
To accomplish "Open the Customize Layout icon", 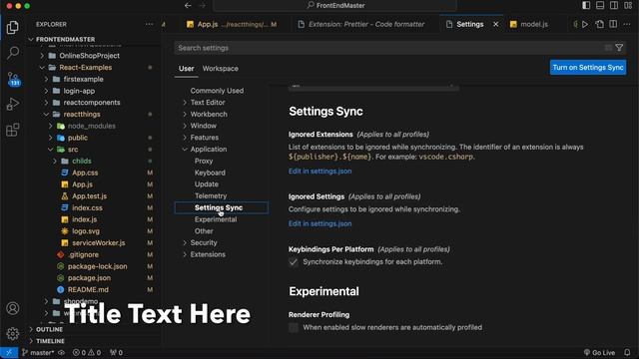I will (x=628, y=5).
